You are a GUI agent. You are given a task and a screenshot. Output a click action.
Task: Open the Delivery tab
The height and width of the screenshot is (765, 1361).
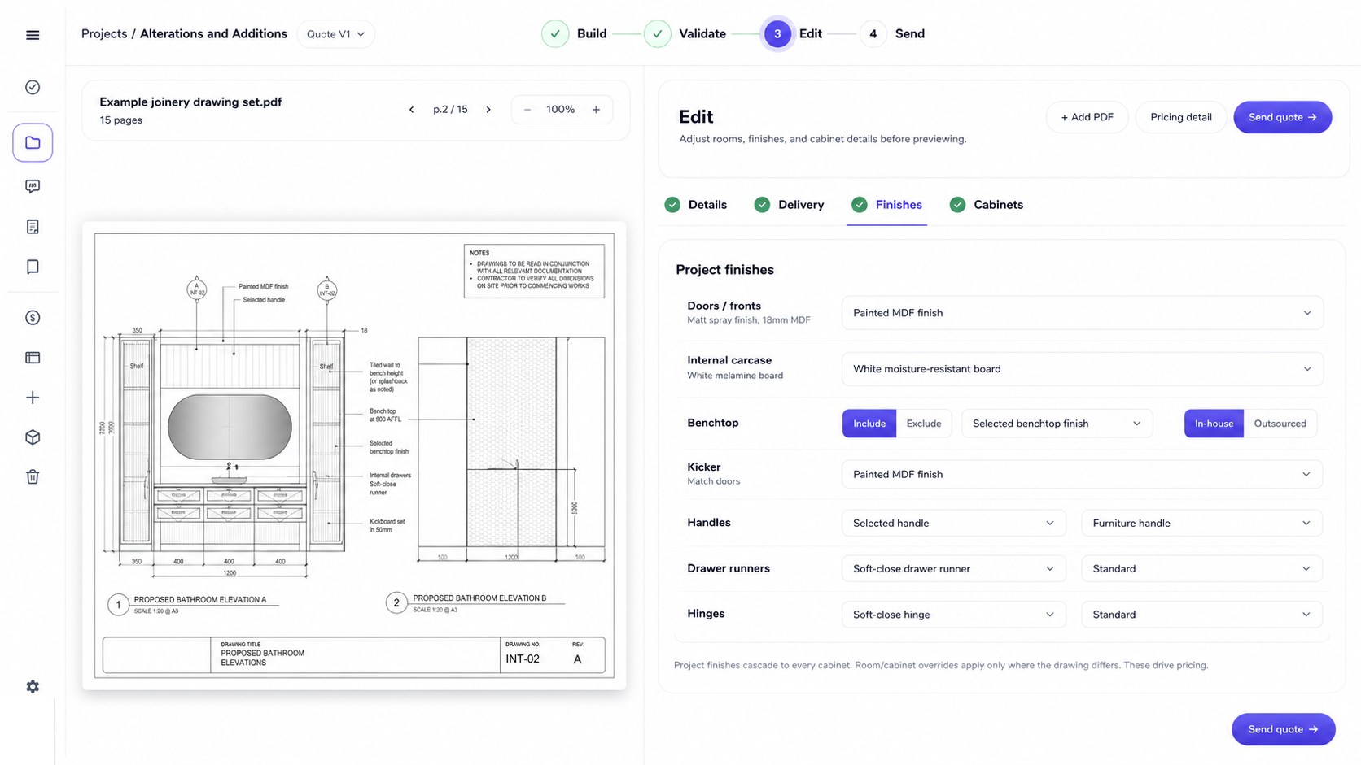pos(789,205)
